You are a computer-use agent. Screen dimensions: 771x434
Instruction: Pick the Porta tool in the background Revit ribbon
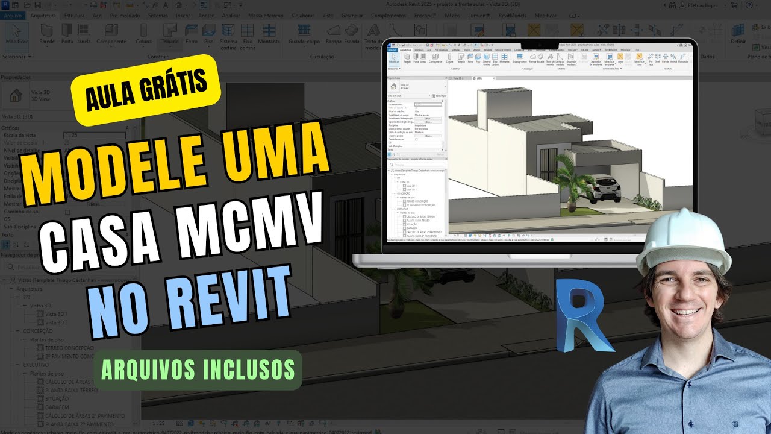coord(67,33)
